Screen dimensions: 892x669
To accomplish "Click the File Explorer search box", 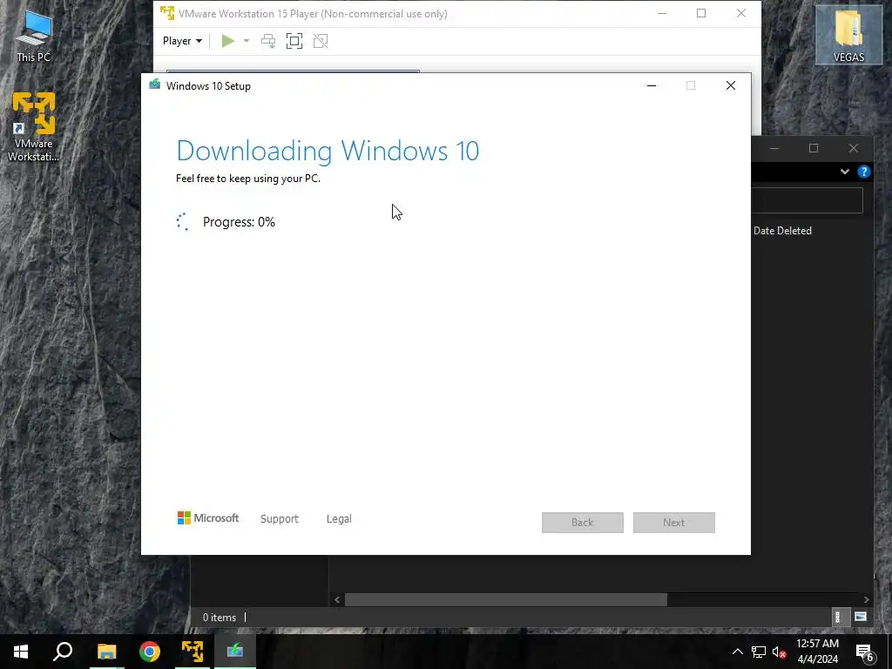I will (807, 201).
